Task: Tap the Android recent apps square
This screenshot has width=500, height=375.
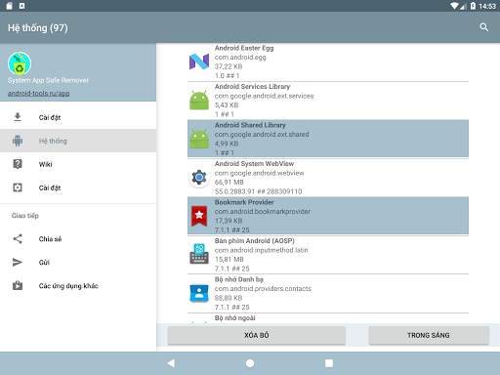Action: click(x=329, y=363)
